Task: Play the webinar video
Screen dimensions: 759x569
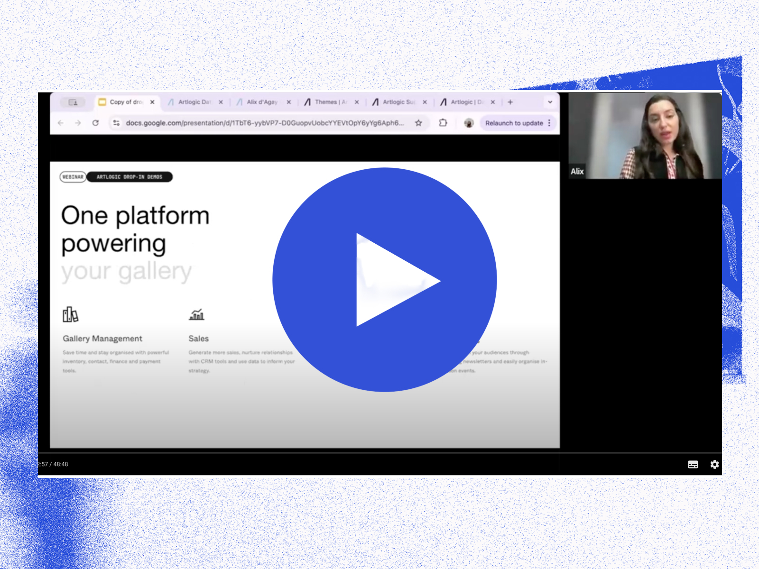Action: (x=384, y=280)
